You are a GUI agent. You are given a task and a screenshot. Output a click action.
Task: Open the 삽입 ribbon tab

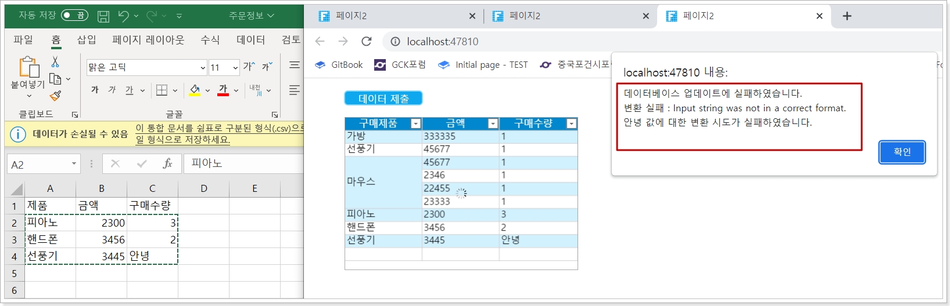[x=87, y=39]
